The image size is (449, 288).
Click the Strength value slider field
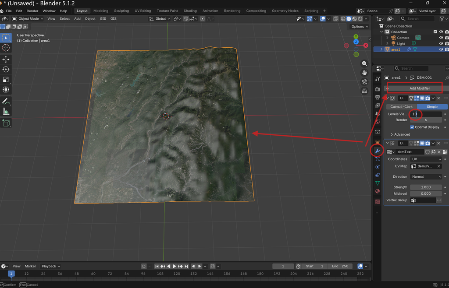click(x=426, y=187)
